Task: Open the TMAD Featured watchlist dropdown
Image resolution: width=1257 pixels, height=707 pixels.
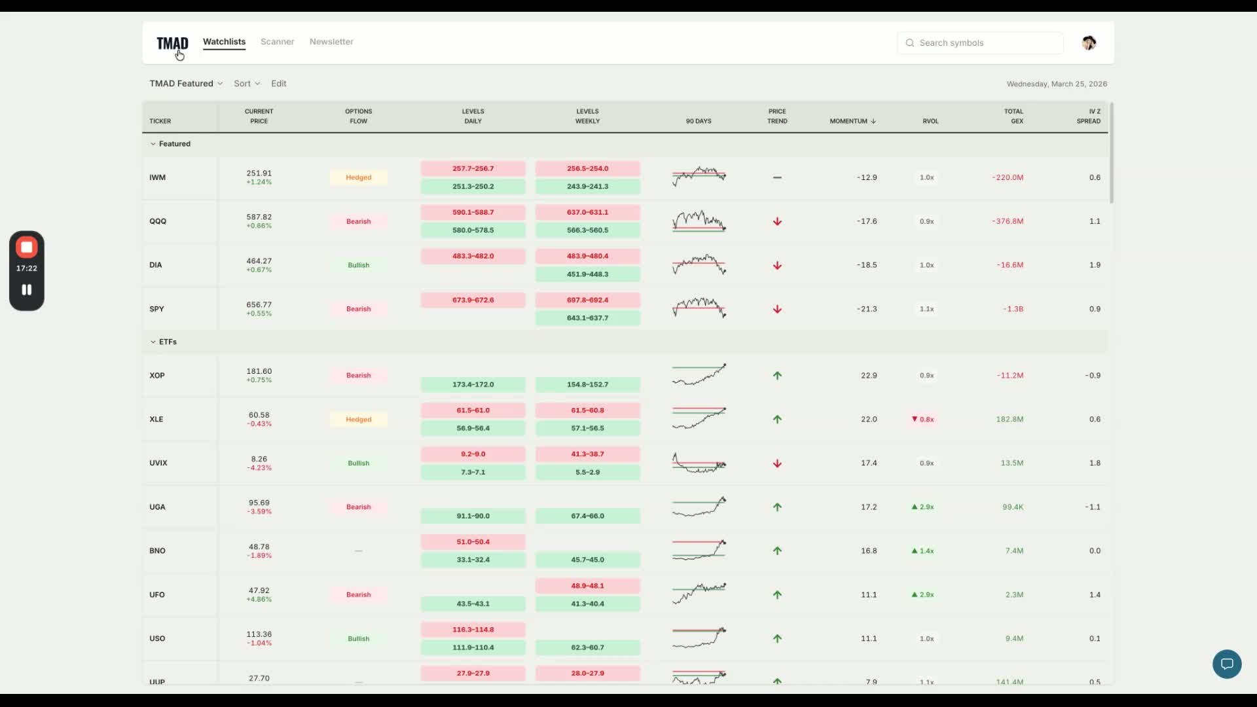Action: 186,84
